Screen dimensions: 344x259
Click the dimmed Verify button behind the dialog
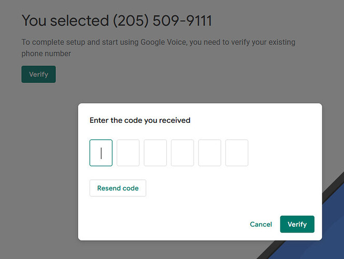39,75
